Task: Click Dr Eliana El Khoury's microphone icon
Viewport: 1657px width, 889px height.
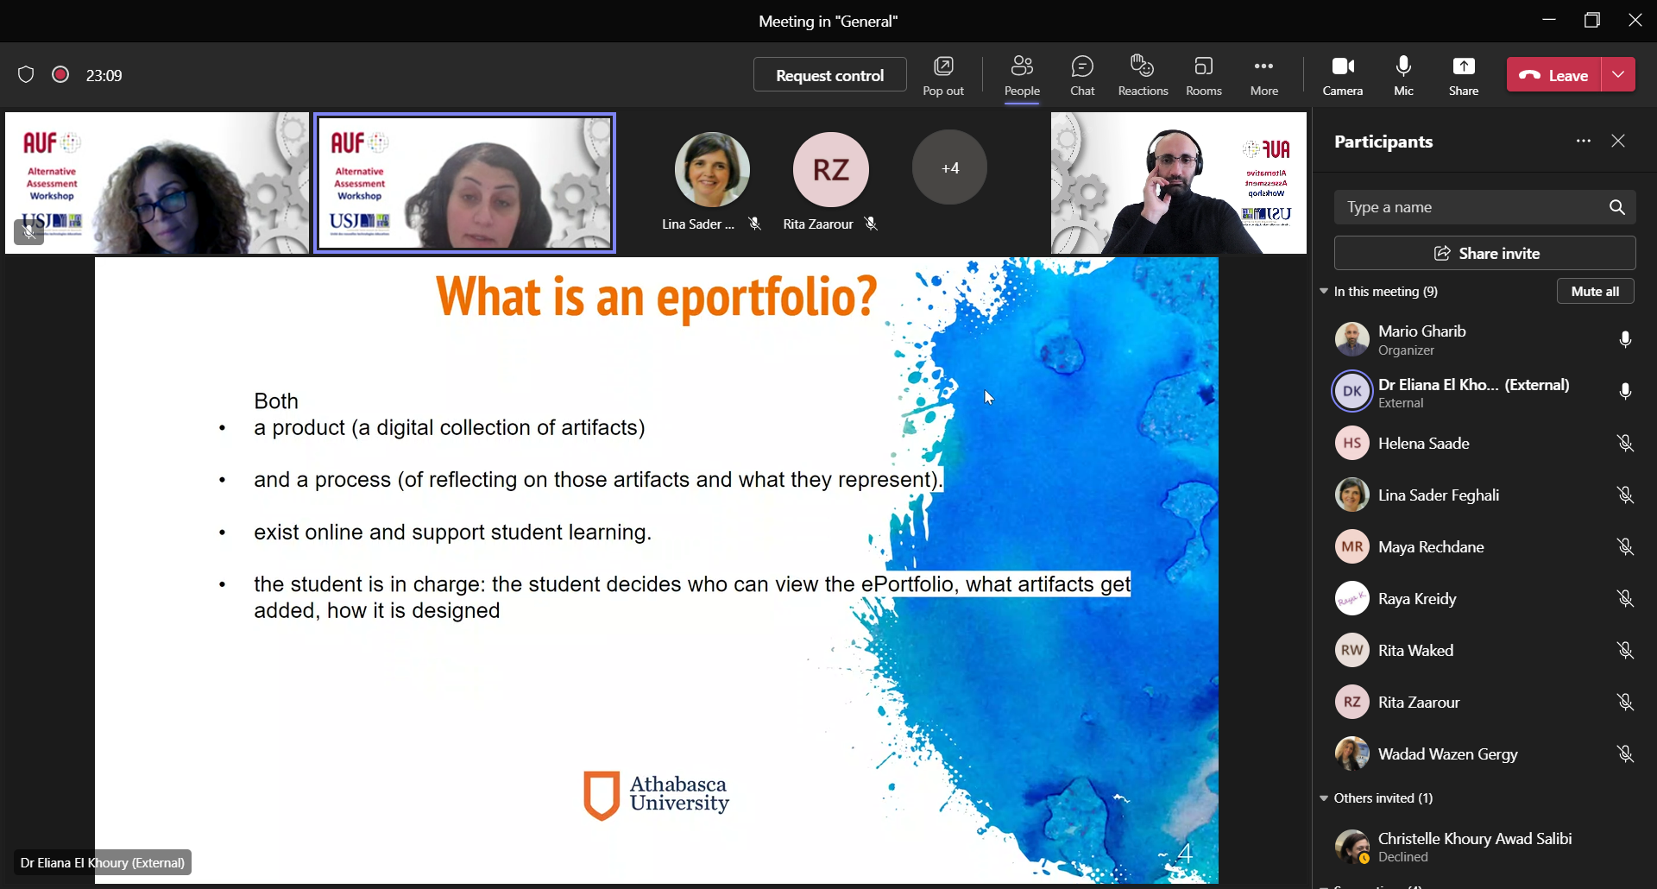Action: pyautogui.click(x=1625, y=392)
